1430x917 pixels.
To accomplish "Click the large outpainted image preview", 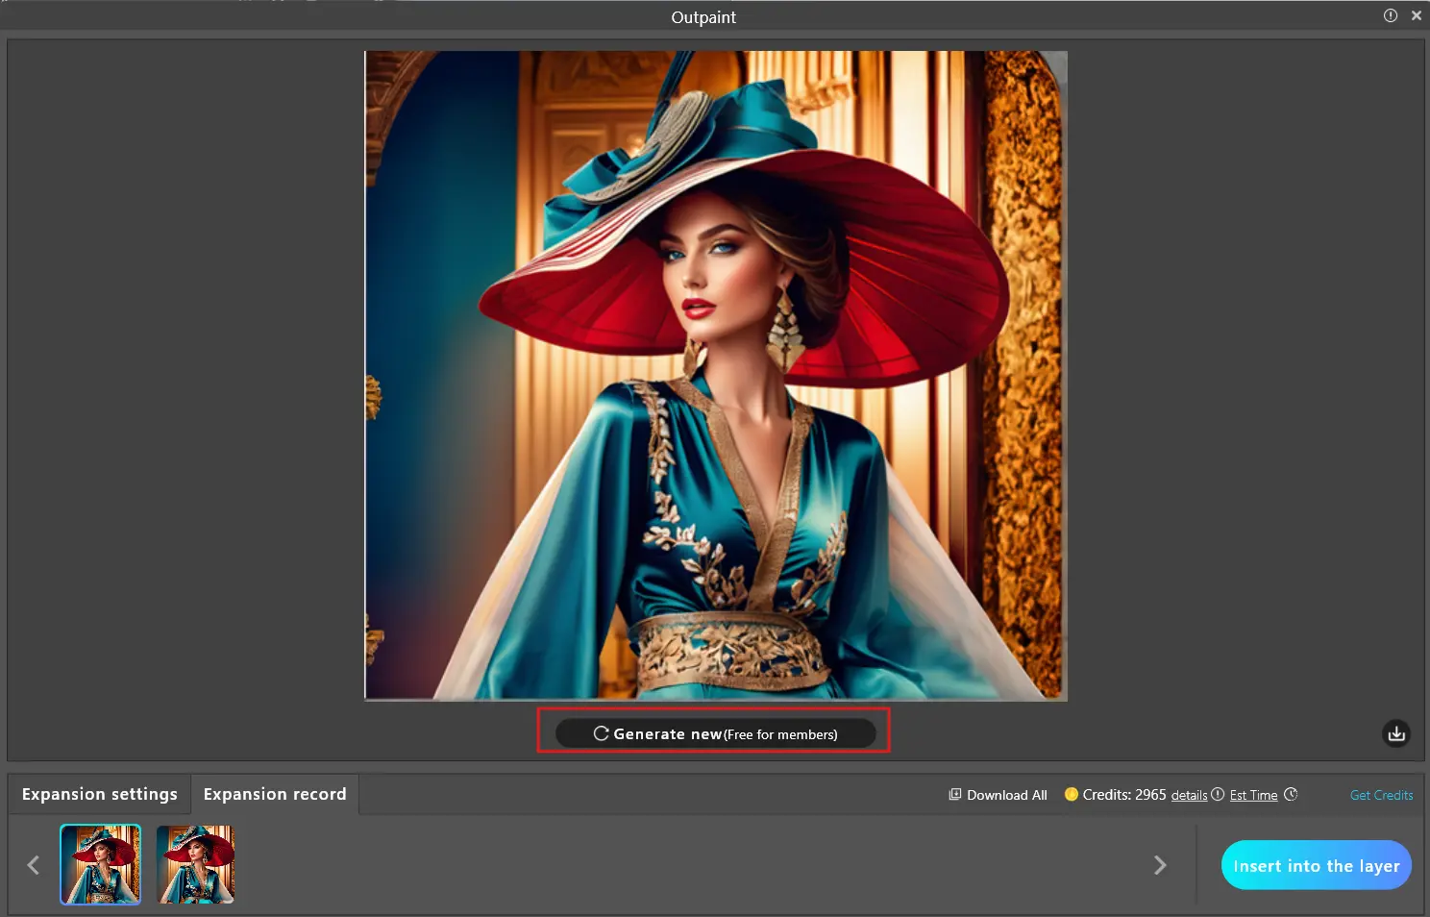I will click(715, 375).
